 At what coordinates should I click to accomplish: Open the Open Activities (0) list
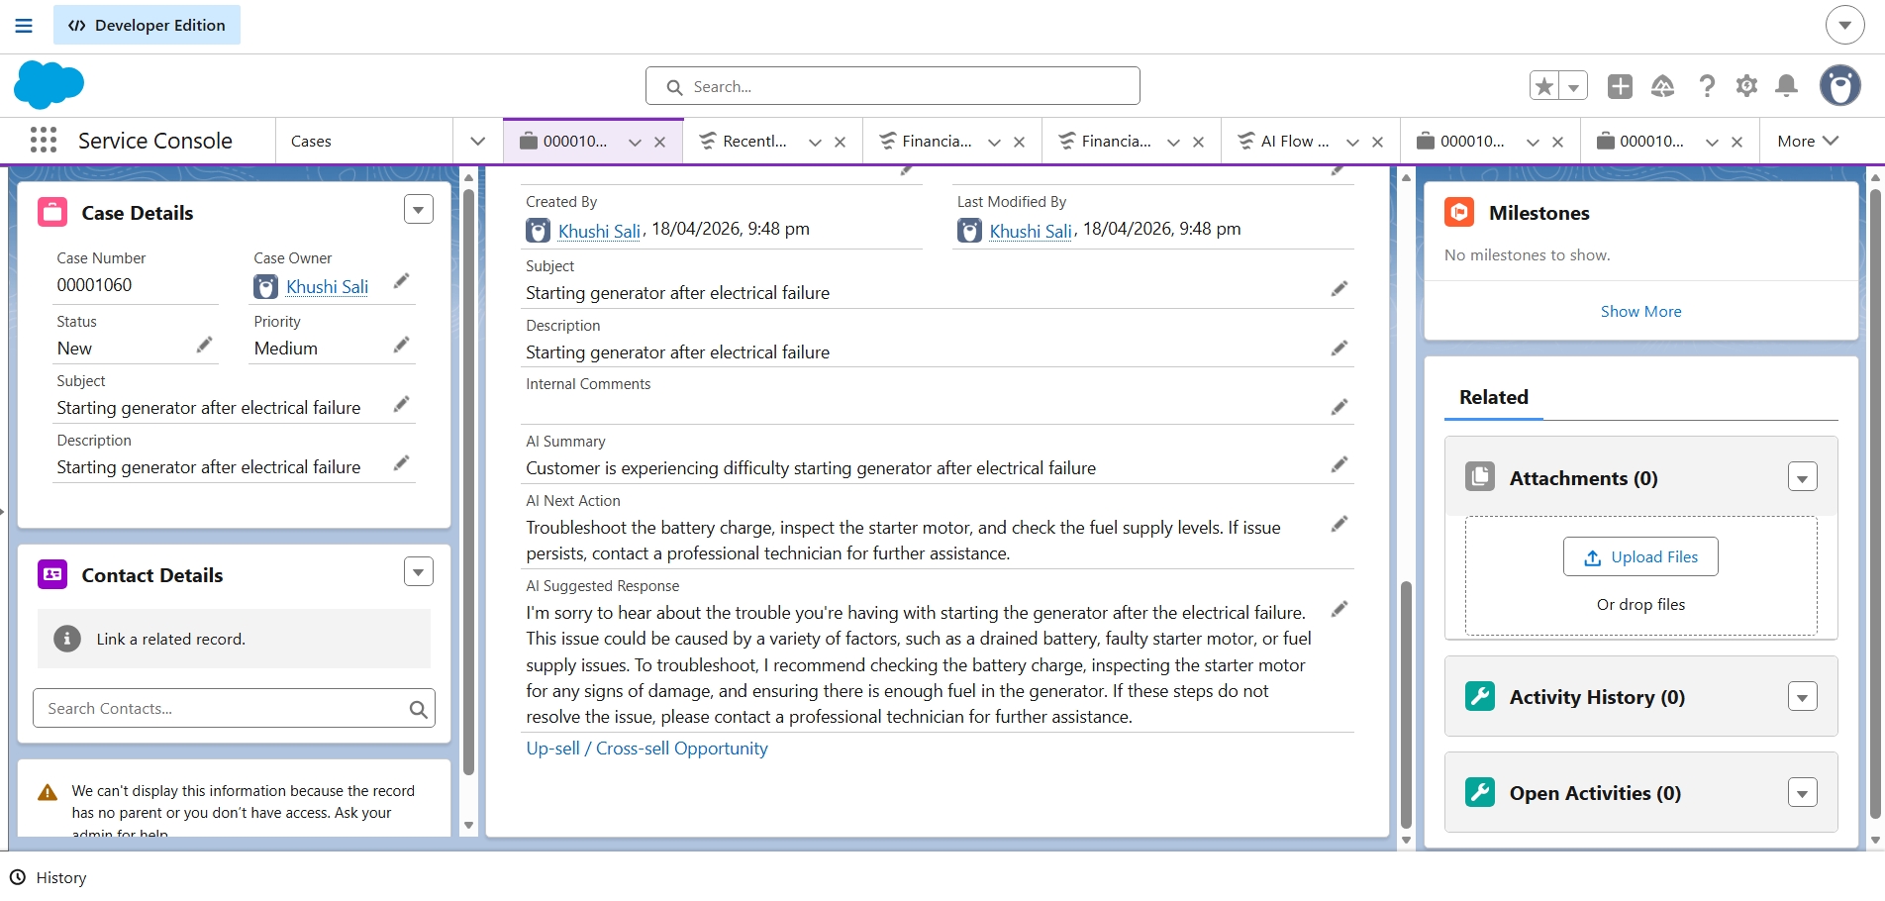(1595, 793)
